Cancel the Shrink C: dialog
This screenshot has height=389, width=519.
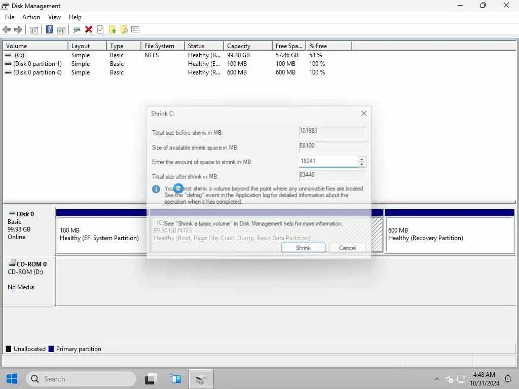pos(347,248)
